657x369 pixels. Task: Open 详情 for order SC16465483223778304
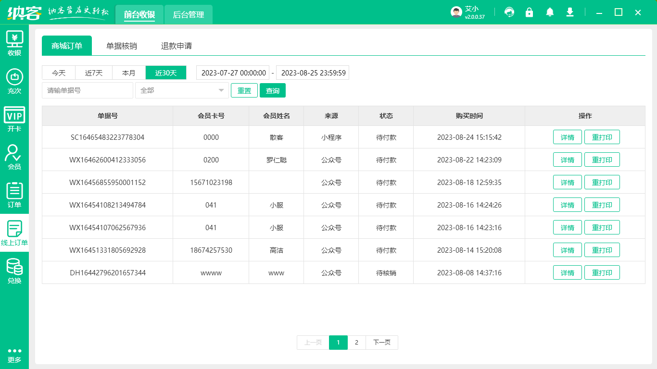click(x=568, y=137)
